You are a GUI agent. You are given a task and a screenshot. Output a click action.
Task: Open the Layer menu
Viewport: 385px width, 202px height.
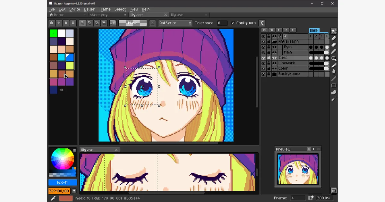point(89,9)
